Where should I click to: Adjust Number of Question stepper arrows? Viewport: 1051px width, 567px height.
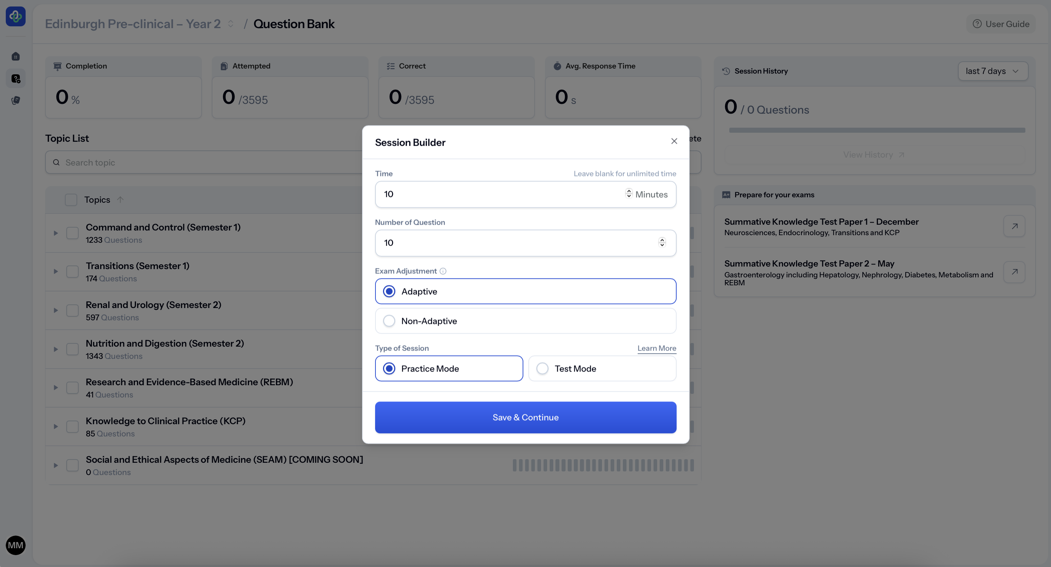tap(662, 243)
